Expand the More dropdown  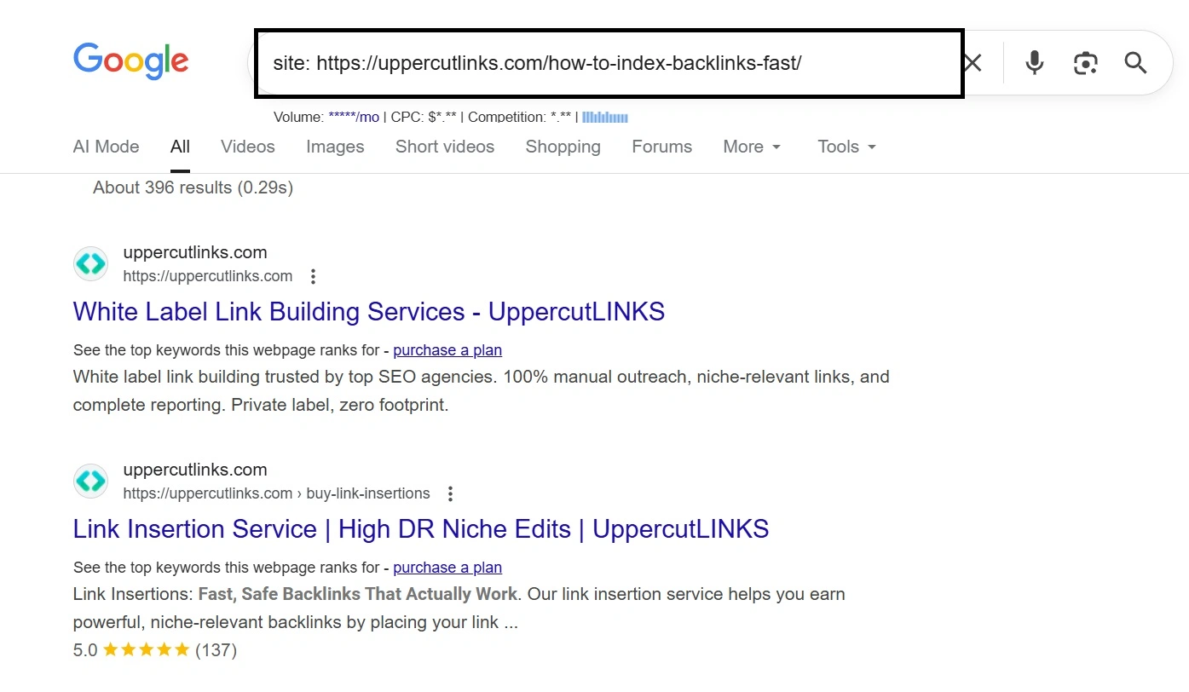coord(752,147)
